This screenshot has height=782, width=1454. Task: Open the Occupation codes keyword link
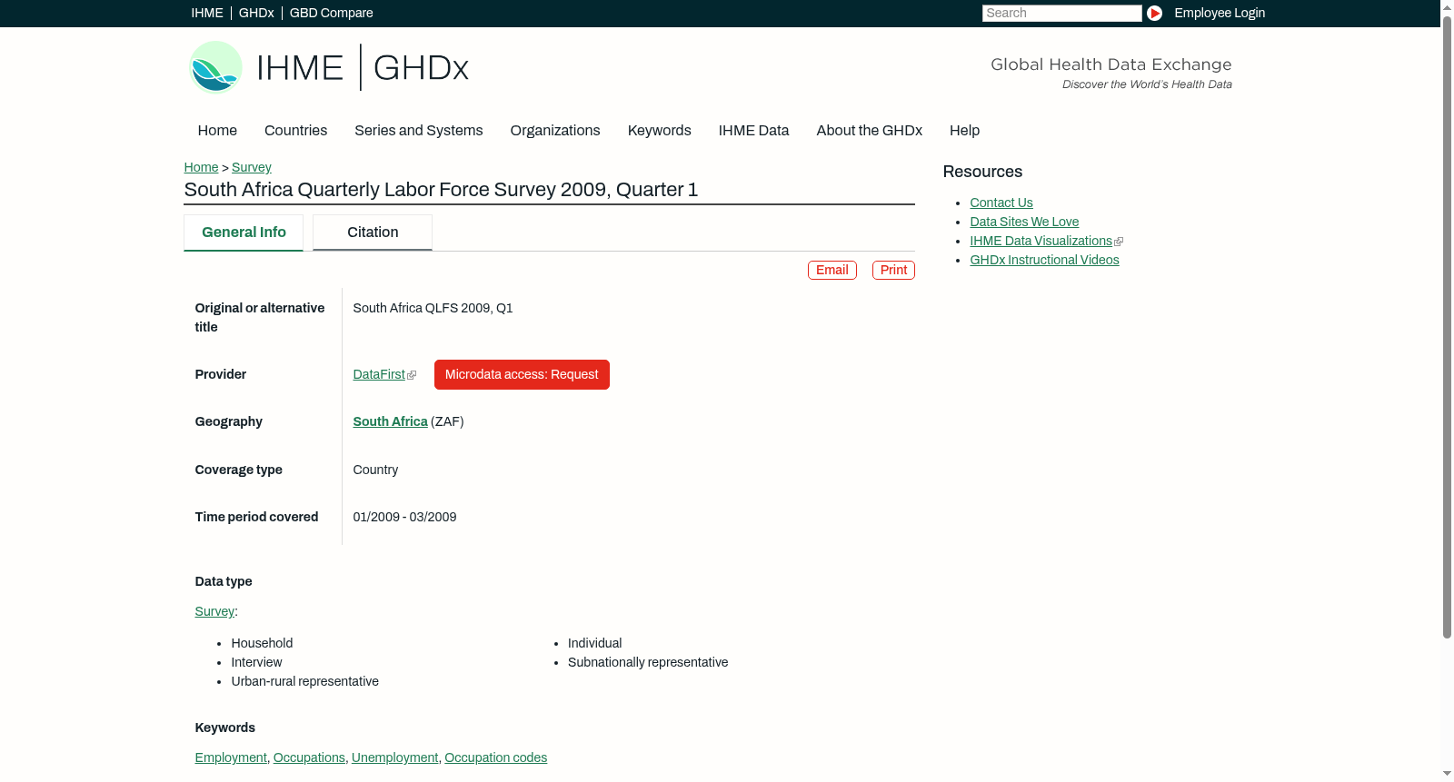[x=495, y=757]
